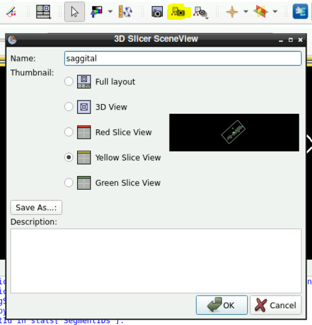
Task: Open the layout selection toolbar icon
Action: click(x=43, y=11)
